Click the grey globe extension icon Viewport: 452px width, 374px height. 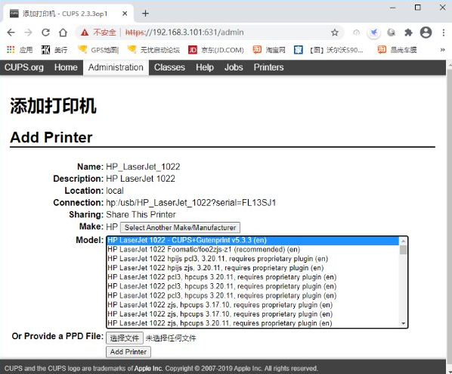point(391,33)
